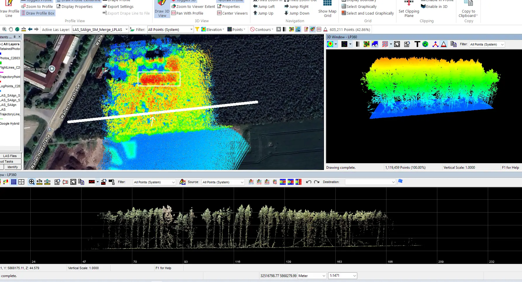Click the pan hand tool icon
Viewport: 522px width, 282px height.
[x=11, y=29]
